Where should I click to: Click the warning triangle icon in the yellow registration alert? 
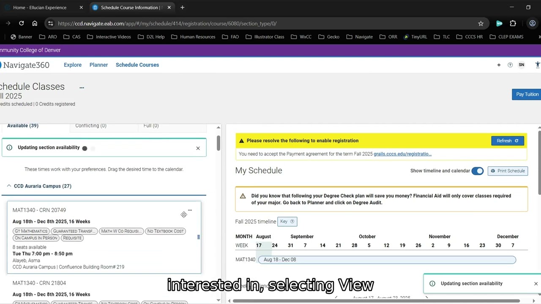[242, 141]
